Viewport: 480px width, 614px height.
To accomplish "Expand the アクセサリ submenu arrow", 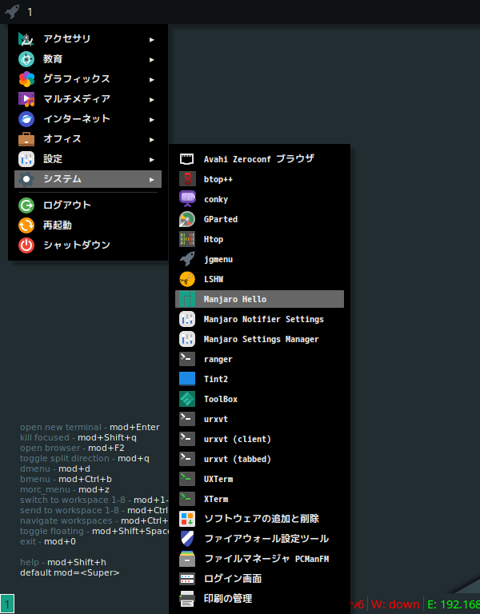I will (152, 39).
